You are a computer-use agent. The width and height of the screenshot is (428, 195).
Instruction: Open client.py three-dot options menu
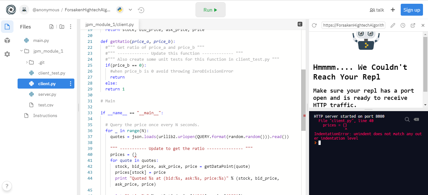71,84
